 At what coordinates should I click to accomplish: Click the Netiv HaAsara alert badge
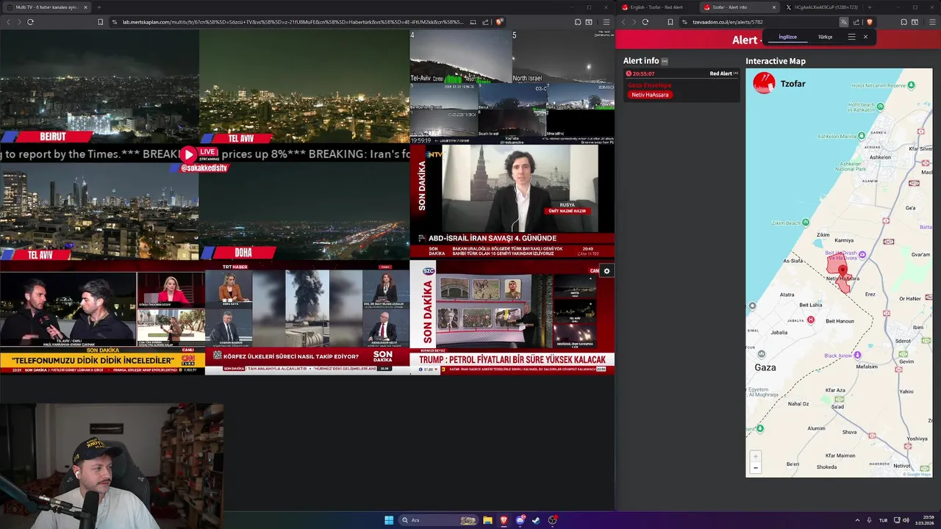(x=650, y=95)
